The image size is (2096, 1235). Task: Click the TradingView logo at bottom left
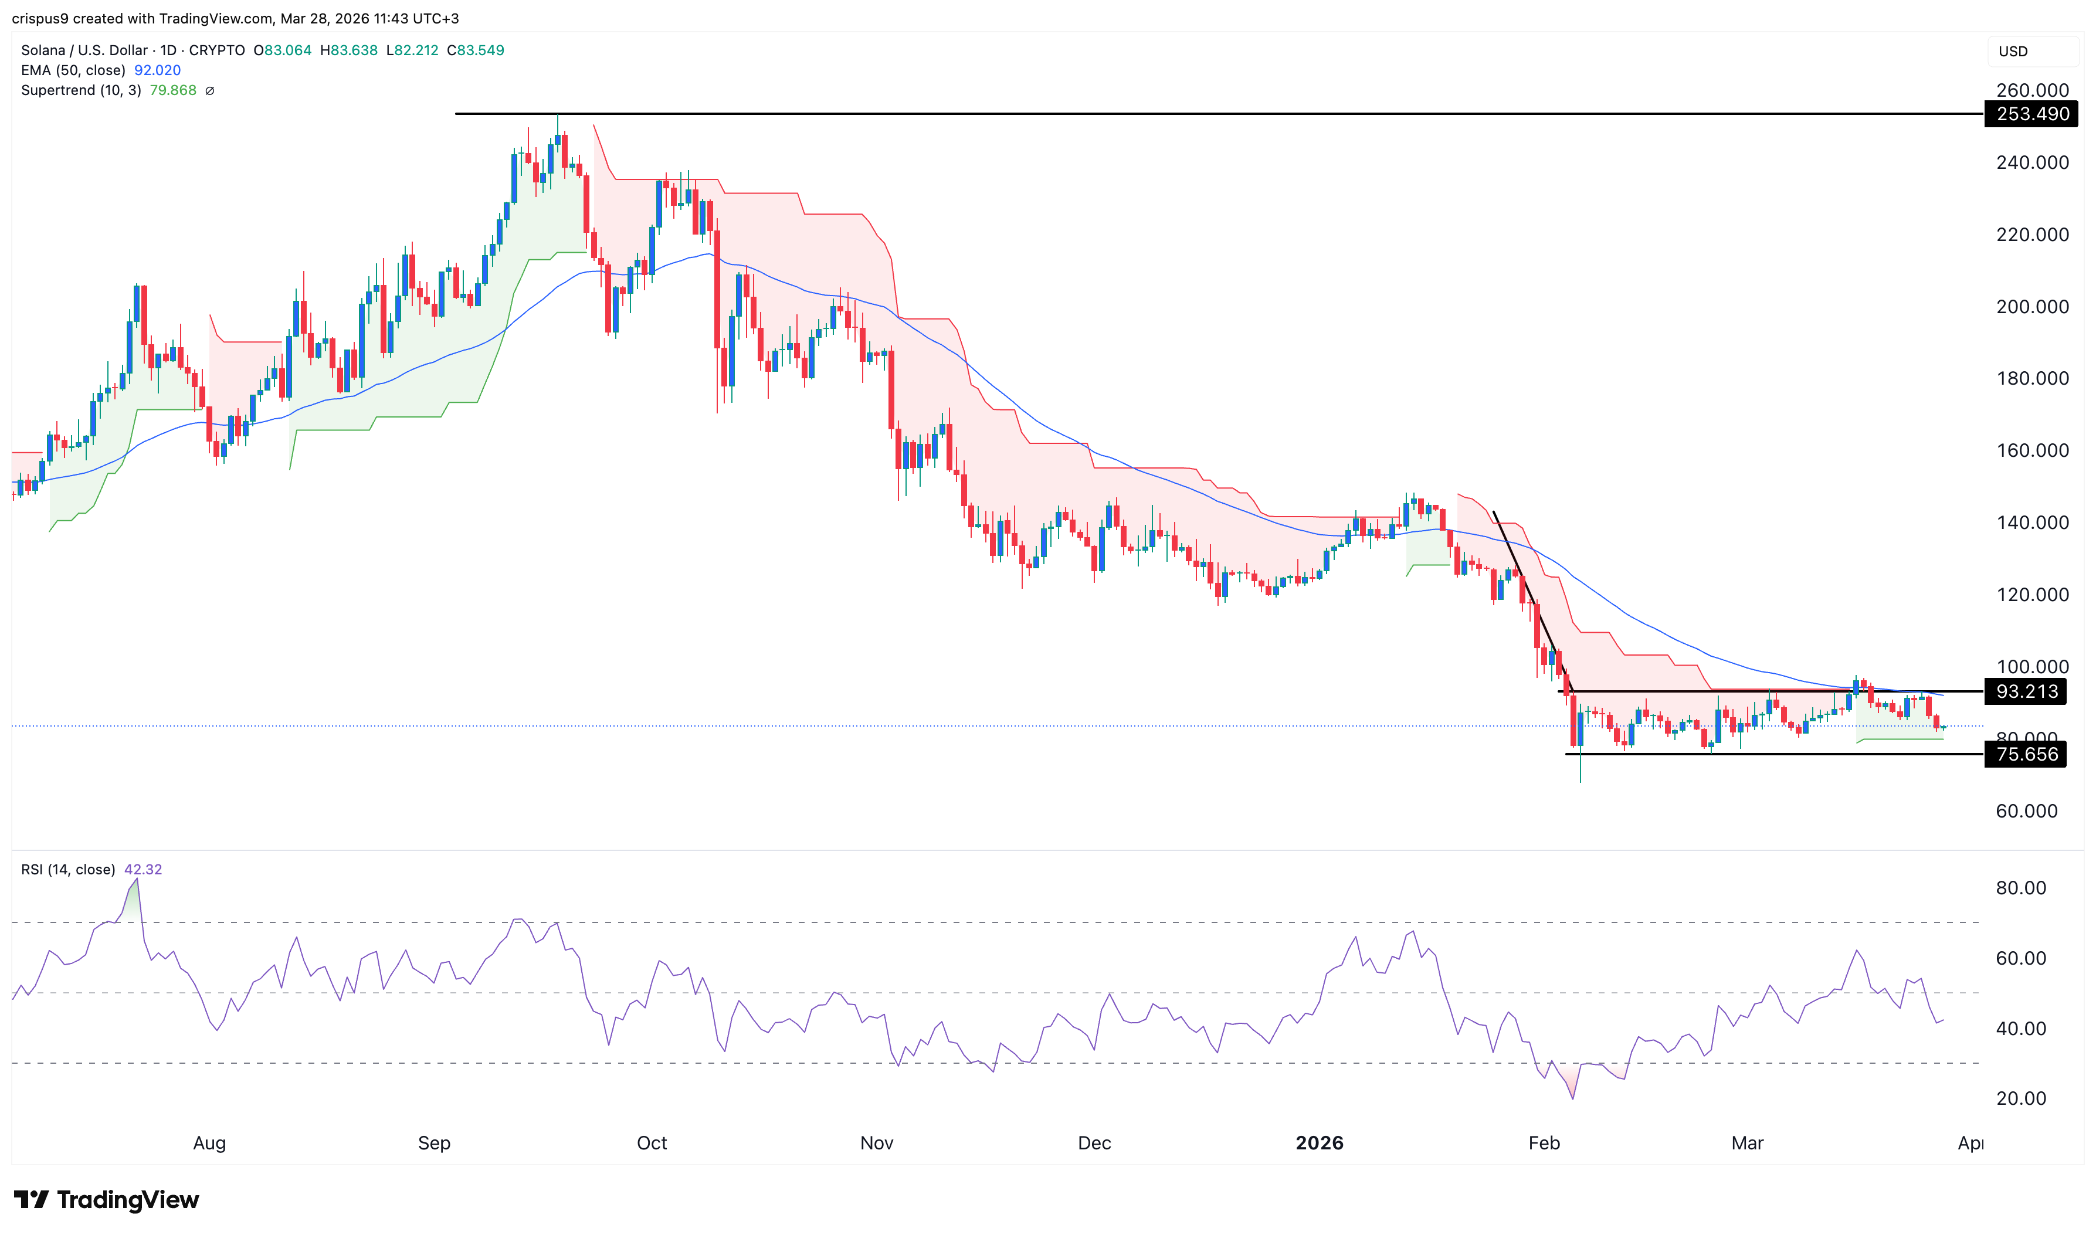(105, 1200)
